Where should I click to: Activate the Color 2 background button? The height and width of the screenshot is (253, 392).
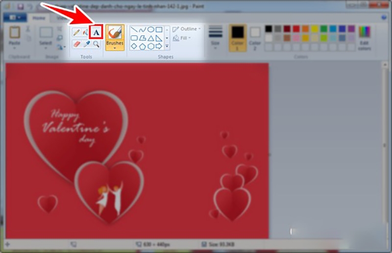[x=255, y=39]
